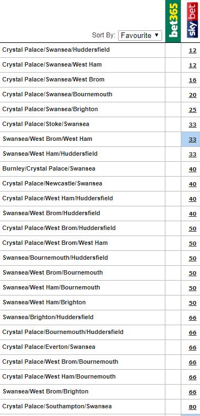Viewport: 200px width, 416px height.
Task: Click the Swansea/West Ham/Huddersfield row label
Action: point(50,154)
